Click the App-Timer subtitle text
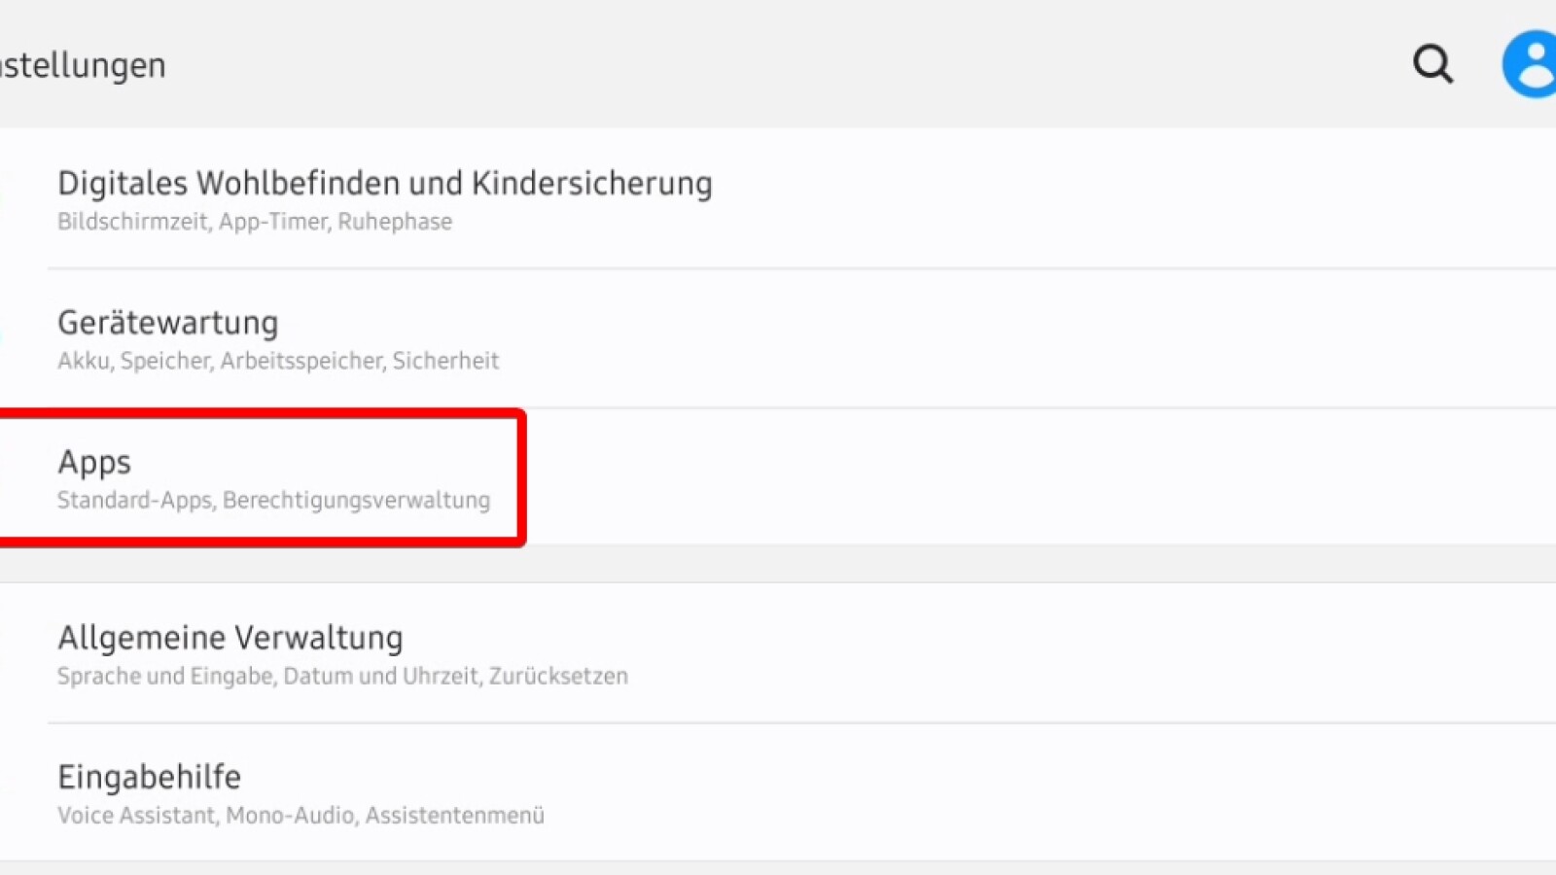This screenshot has width=1556, height=875. pos(273,222)
